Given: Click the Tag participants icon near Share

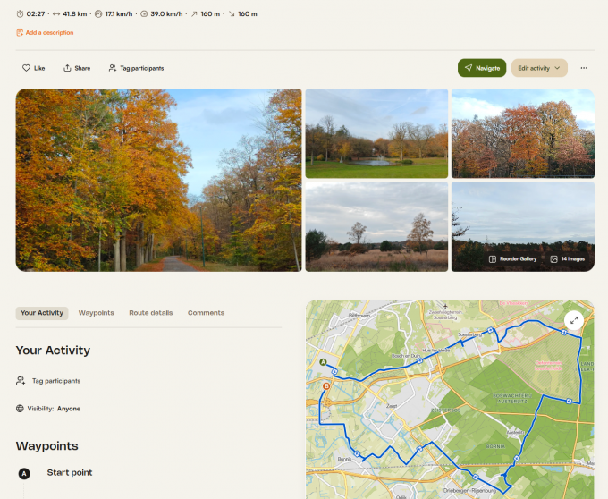Looking at the screenshot, I should pos(113,68).
